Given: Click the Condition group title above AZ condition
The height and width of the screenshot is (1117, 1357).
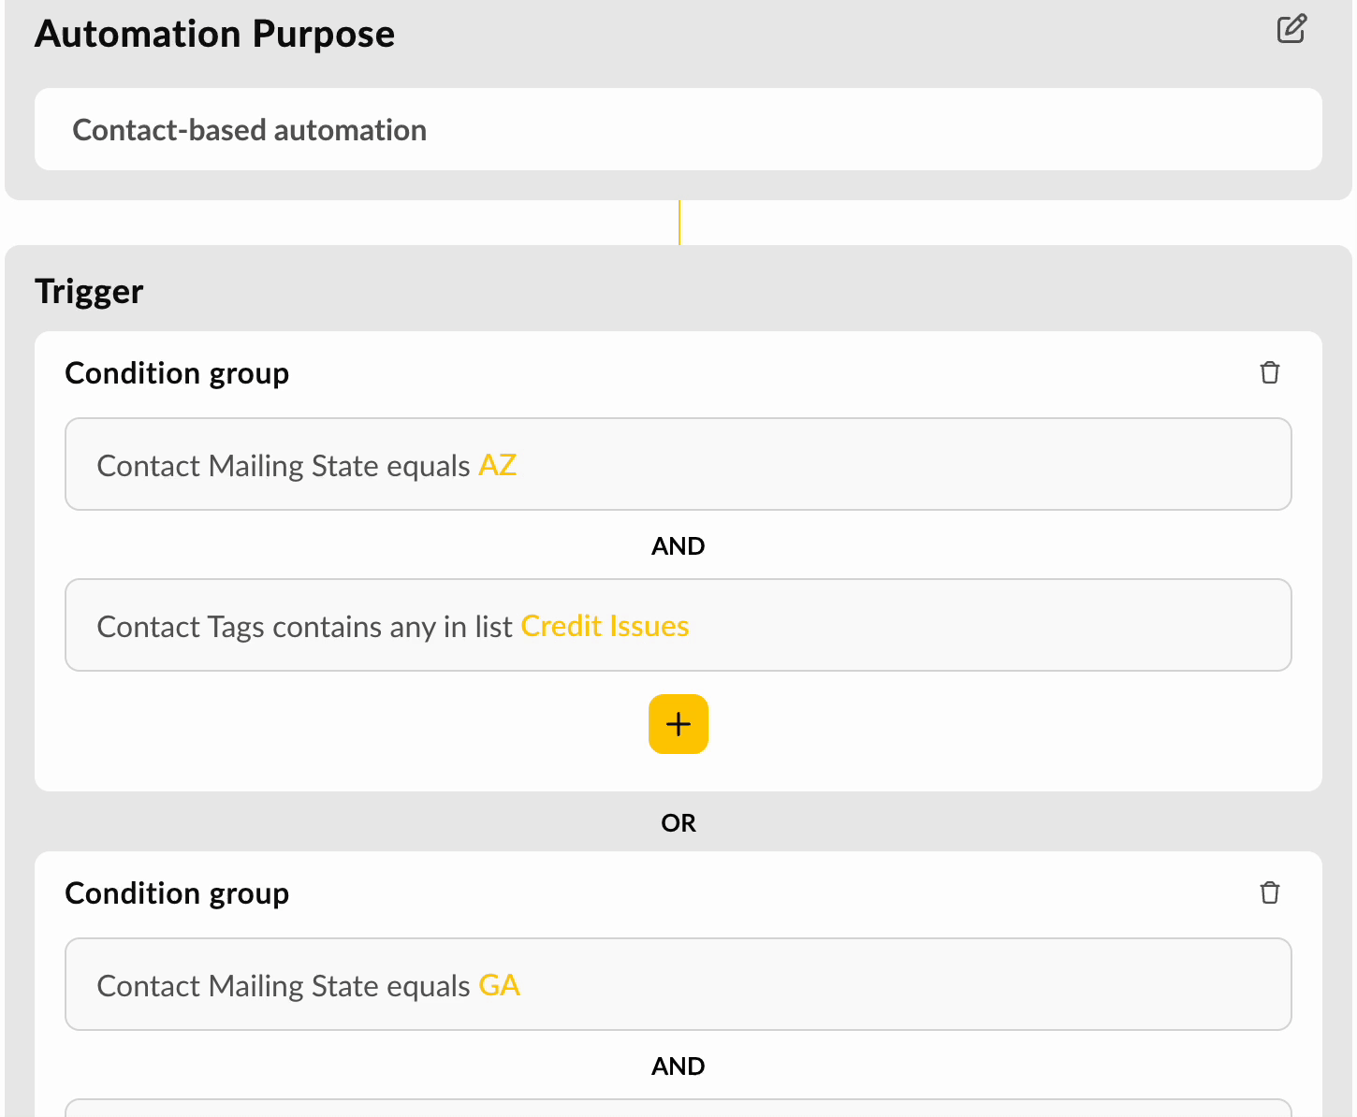Looking at the screenshot, I should (x=177, y=373).
